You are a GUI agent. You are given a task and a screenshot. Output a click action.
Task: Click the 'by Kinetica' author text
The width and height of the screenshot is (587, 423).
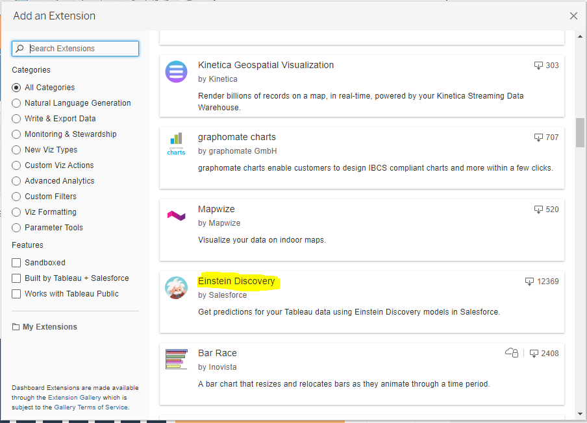tap(218, 79)
